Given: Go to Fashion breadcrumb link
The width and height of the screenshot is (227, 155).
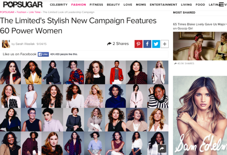Looking at the screenshot, I should 22,12.
